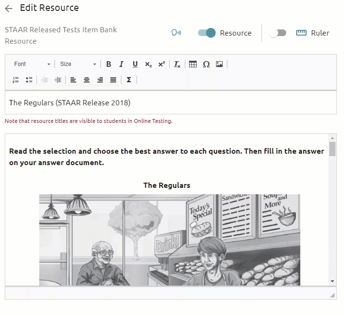
Task: Insert a special character (Omega)
Action: [x=206, y=64]
